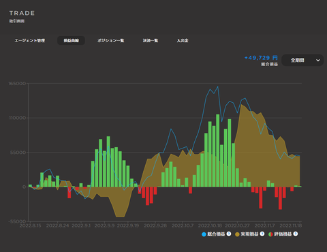Click the blue 総合損益 legend dot

pyautogui.click(x=204, y=234)
